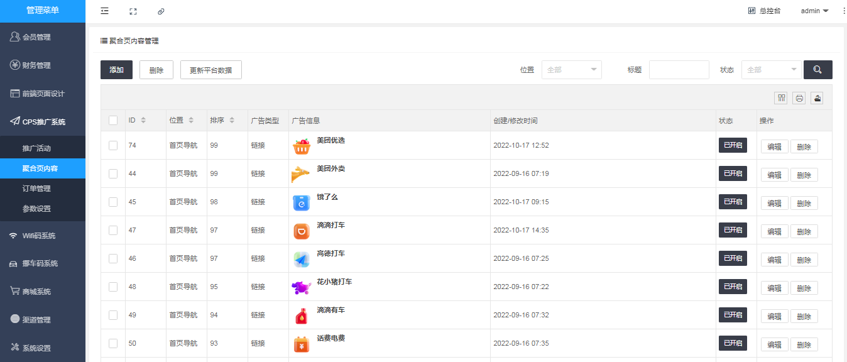Open 订单管理 in the sidebar
This screenshot has width=847, height=362.
36,189
